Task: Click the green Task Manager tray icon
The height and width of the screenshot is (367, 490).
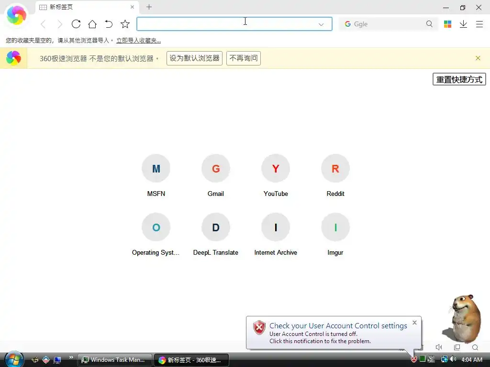Action: (423, 359)
